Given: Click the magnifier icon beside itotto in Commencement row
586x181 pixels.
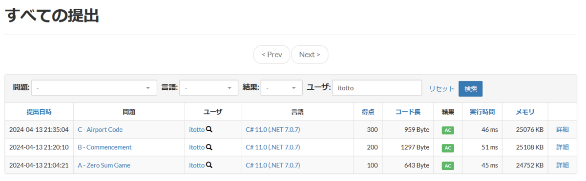Looking at the screenshot, I should coord(209,147).
